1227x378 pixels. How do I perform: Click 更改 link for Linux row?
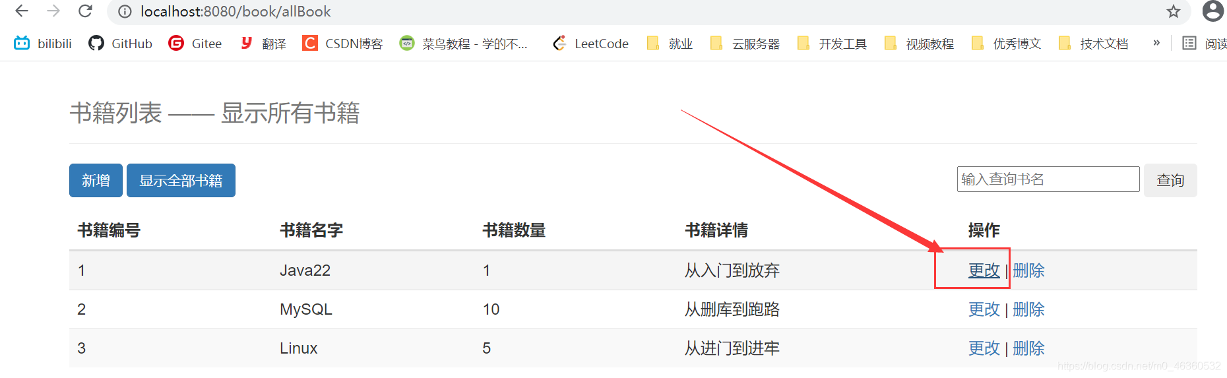[x=984, y=348]
